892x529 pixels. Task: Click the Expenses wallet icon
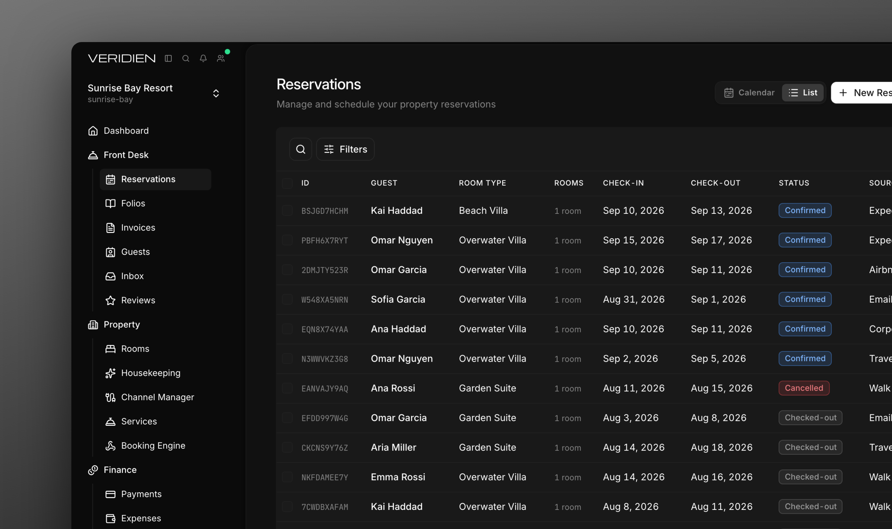(x=111, y=519)
